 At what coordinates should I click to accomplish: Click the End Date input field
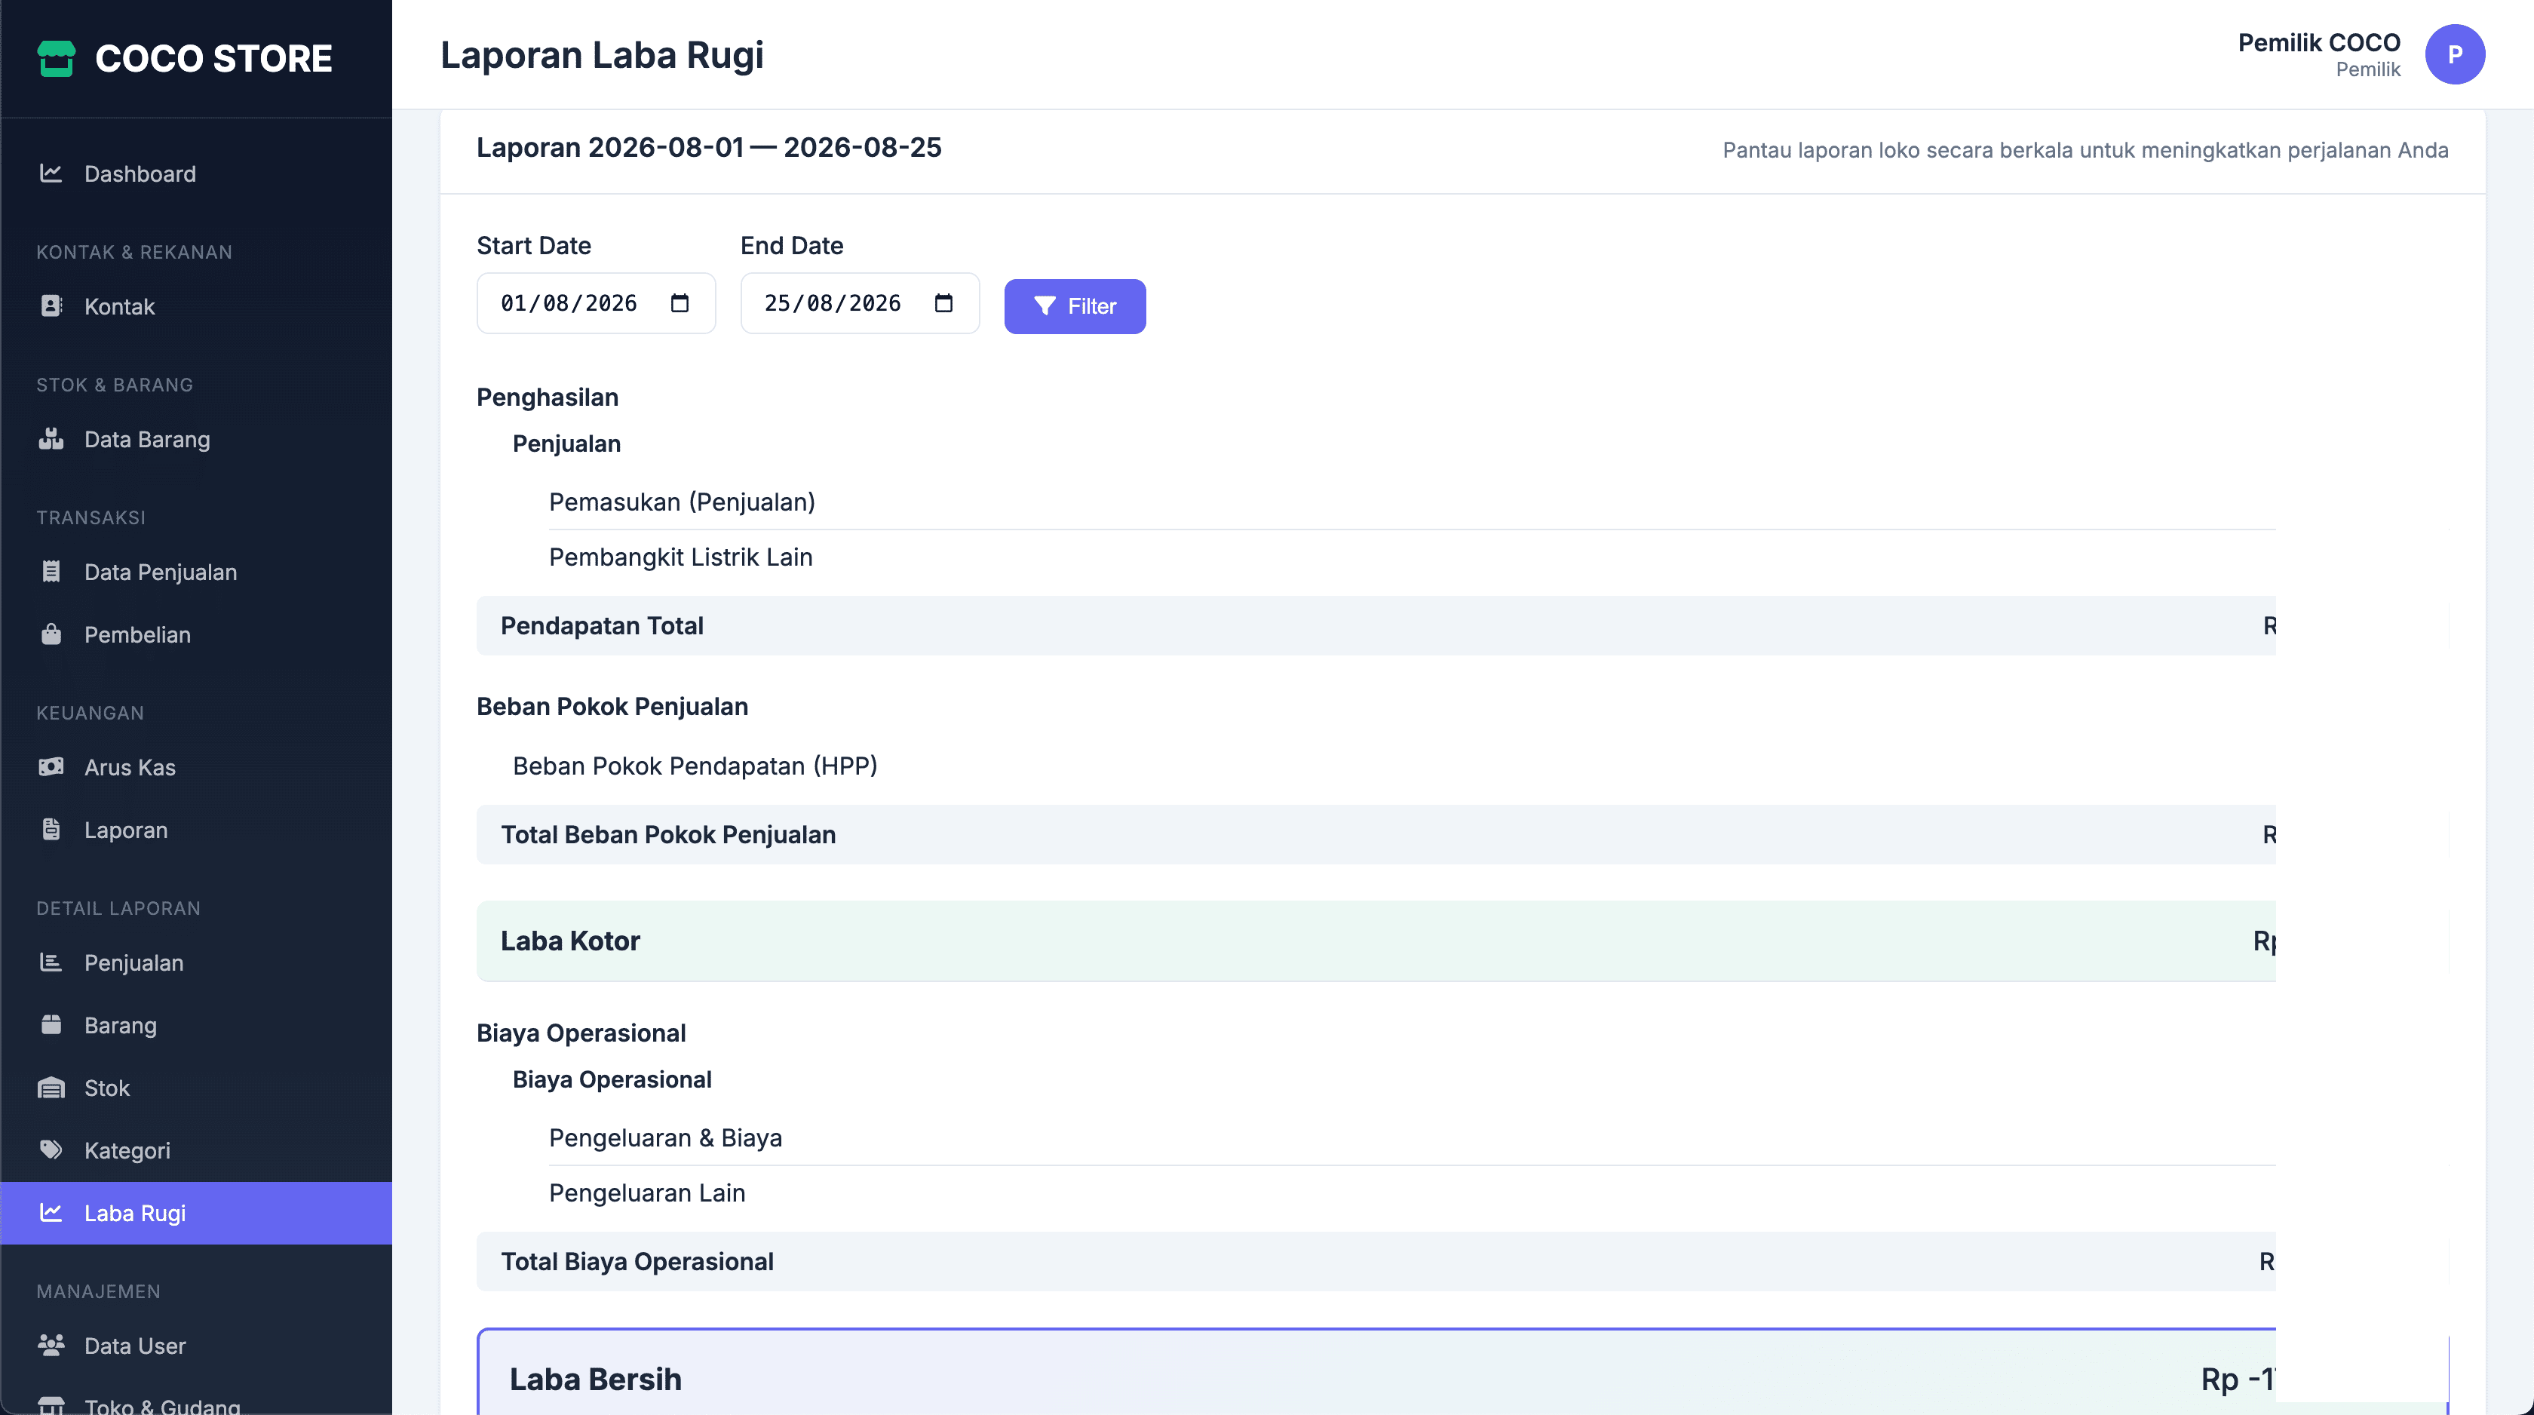point(860,303)
